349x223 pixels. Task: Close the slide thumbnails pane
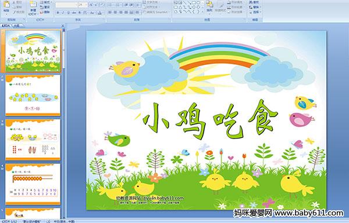coord(63,25)
